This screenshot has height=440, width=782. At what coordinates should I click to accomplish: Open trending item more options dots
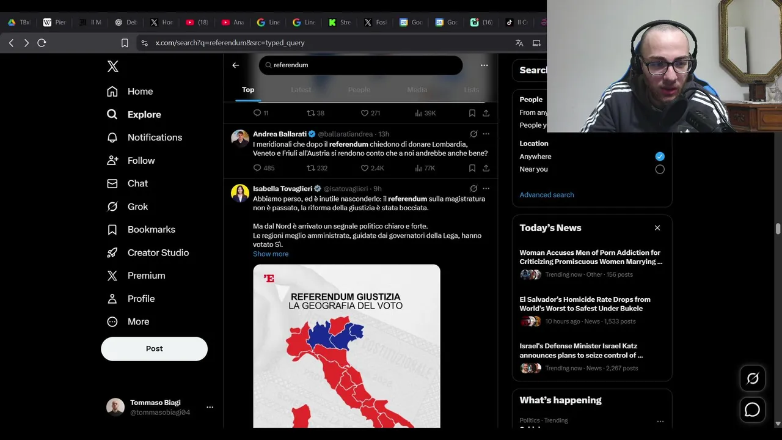[660, 422]
